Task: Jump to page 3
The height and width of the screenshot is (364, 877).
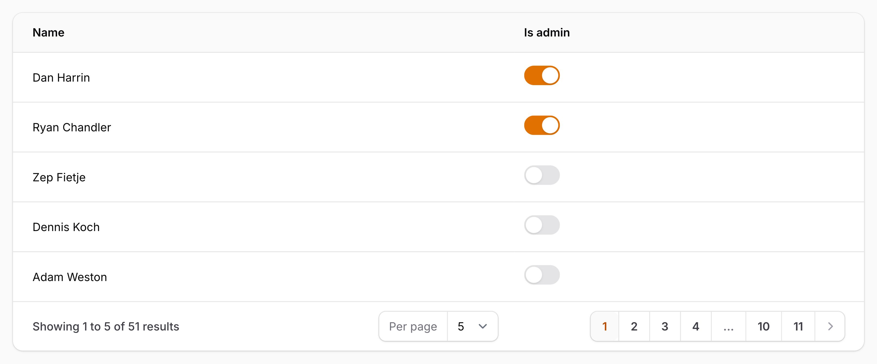Action: point(665,326)
